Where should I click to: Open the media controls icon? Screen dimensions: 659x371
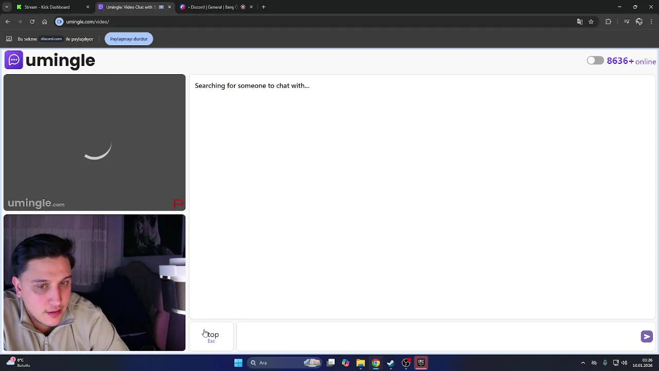tap(627, 22)
